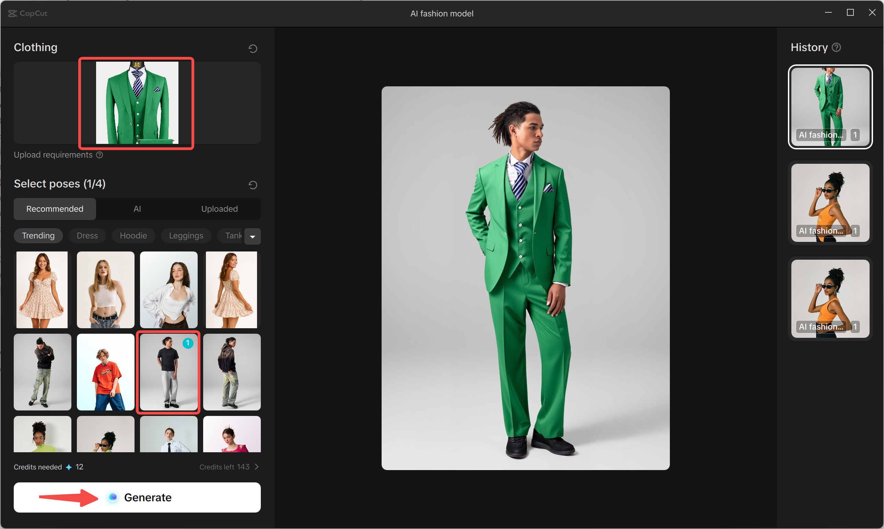Click the uploaded green suit clothing image
This screenshot has width=884, height=529.
137,103
